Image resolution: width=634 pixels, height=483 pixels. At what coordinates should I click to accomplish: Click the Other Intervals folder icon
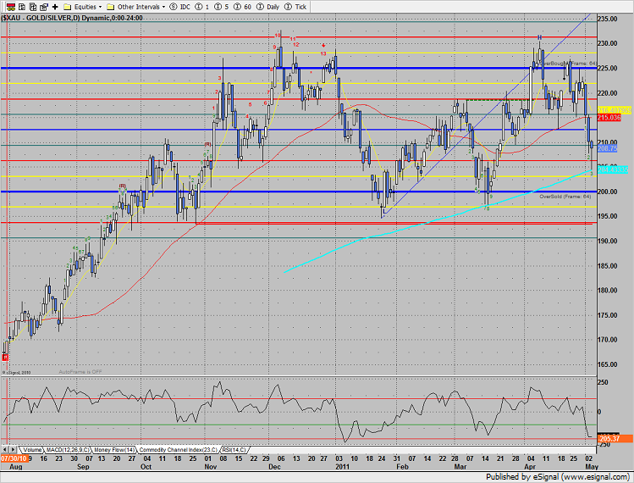pyautogui.click(x=110, y=7)
